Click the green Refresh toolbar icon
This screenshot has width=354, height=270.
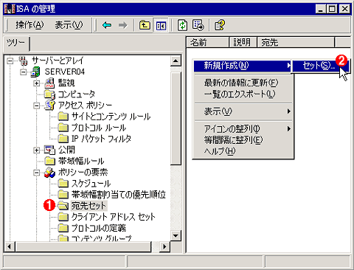pos(182,25)
